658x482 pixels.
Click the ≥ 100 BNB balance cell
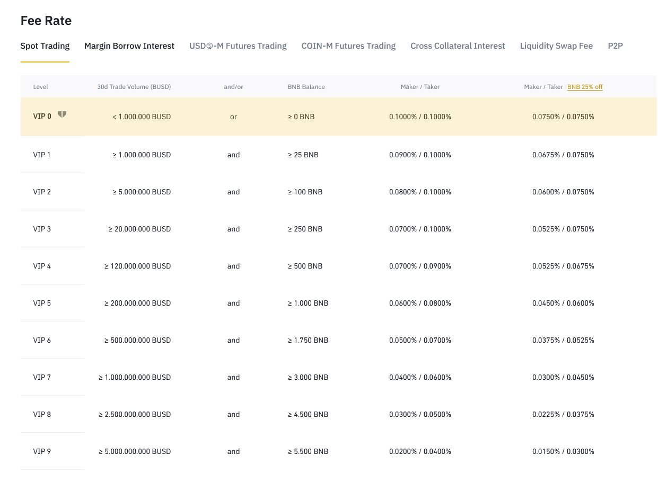305,192
